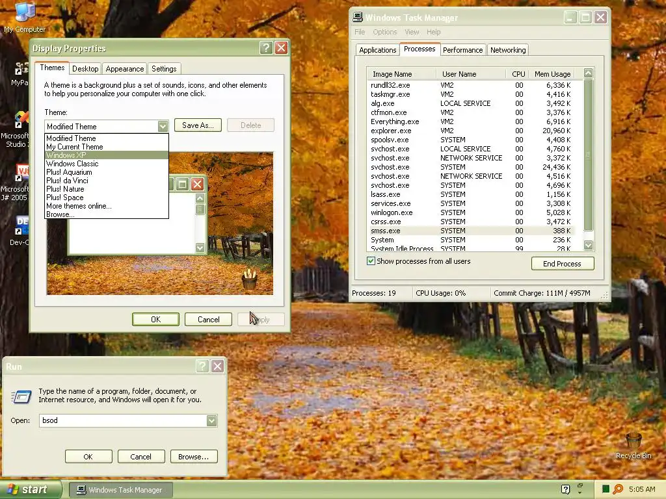Open Task Manager Options menu
This screenshot has width=666, height=499.
tap(385, 32)
